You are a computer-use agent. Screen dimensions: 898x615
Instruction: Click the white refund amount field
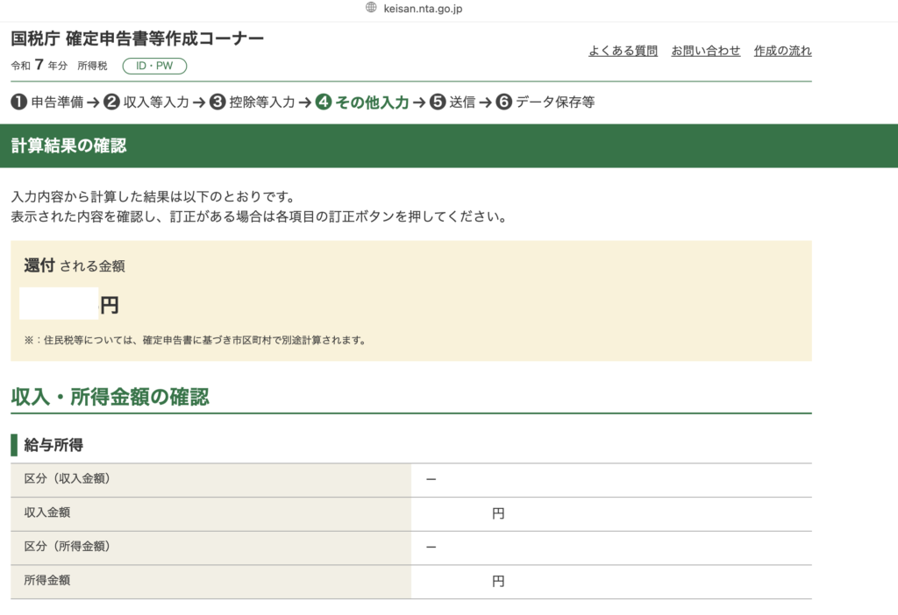click(59, 304)
